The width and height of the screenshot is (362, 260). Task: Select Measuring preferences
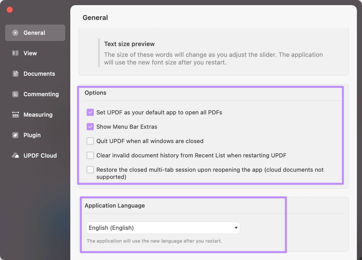[35, 115]
